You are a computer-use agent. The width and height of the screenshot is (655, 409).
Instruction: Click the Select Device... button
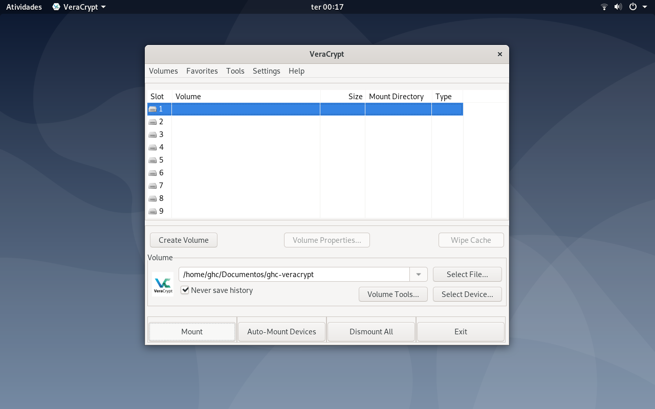[467, 294]
